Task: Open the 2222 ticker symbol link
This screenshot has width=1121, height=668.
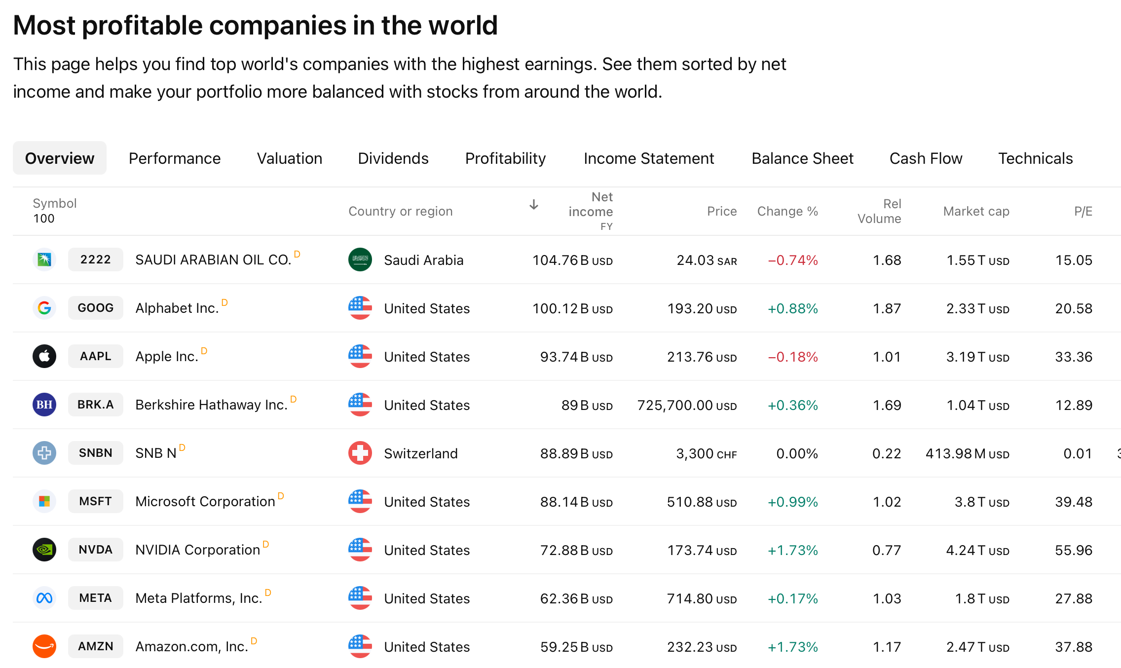Action: click(x=96, y=260)
